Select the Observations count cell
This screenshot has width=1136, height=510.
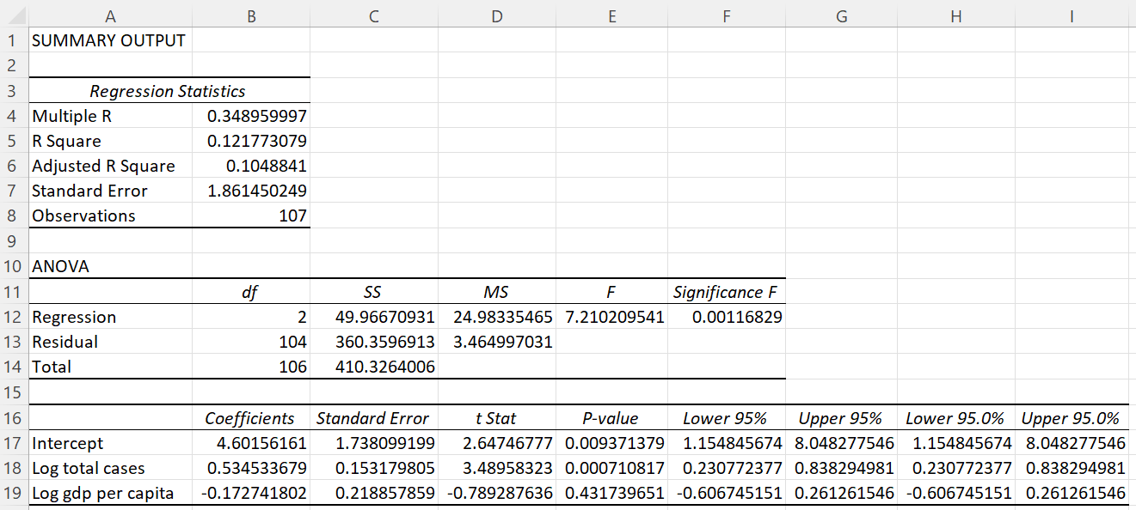click(x=251, y=216)
